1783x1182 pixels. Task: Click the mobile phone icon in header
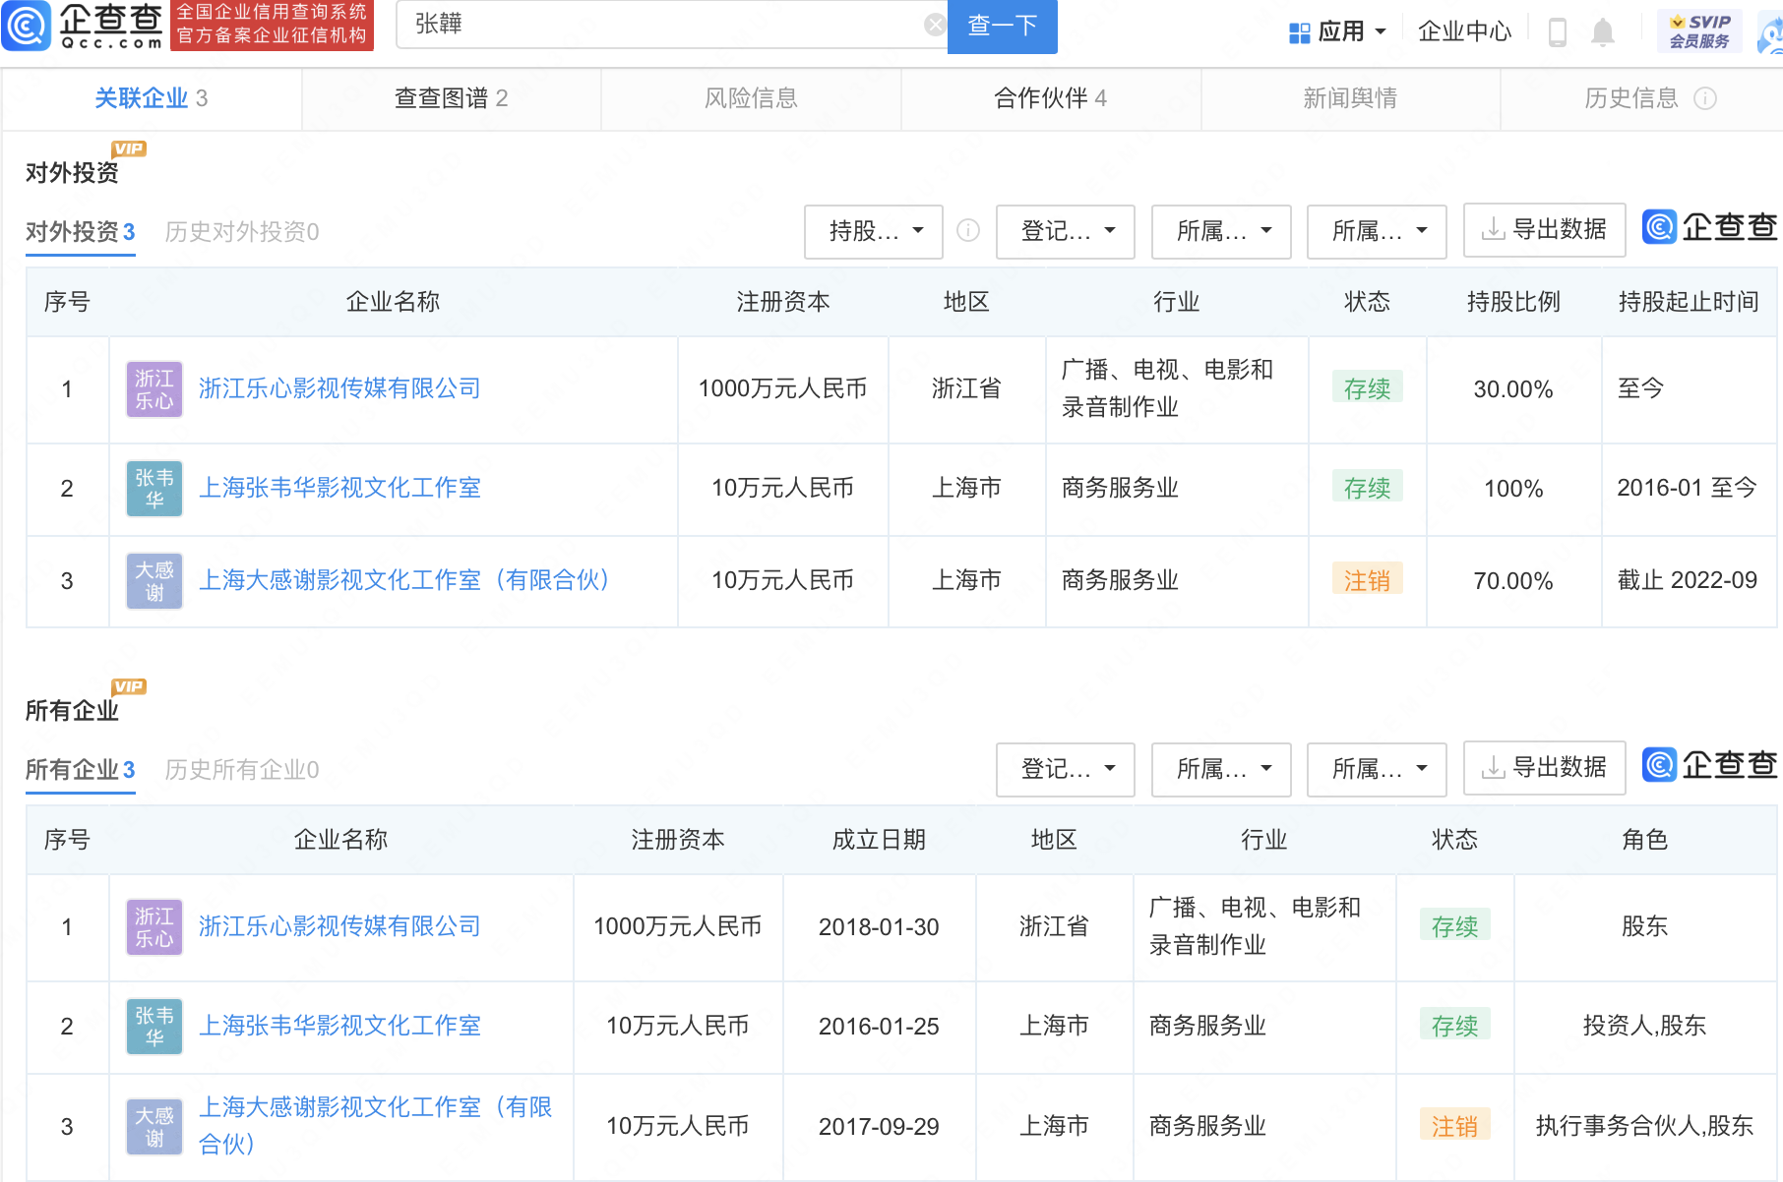(1558, 31)
